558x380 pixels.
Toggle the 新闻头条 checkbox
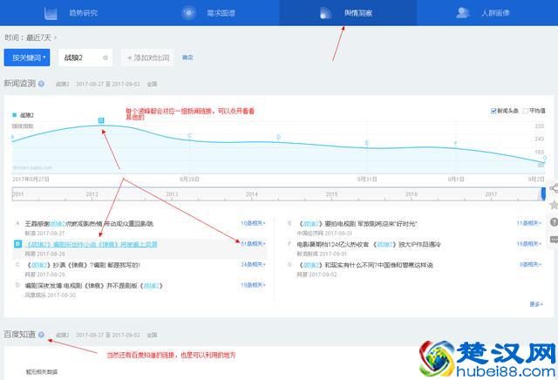[493, 111]
